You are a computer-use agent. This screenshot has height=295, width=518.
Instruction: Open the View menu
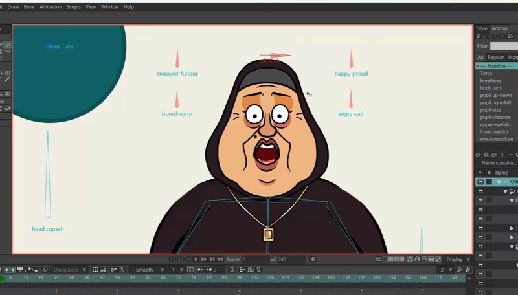pos(91,7)
